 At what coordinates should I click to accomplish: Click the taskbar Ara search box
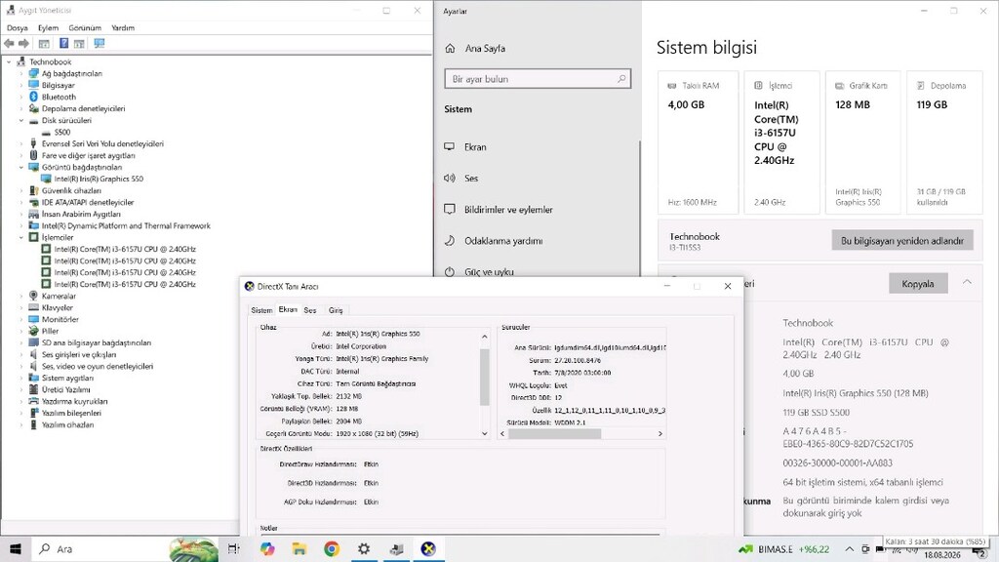[x=101, y=548]
